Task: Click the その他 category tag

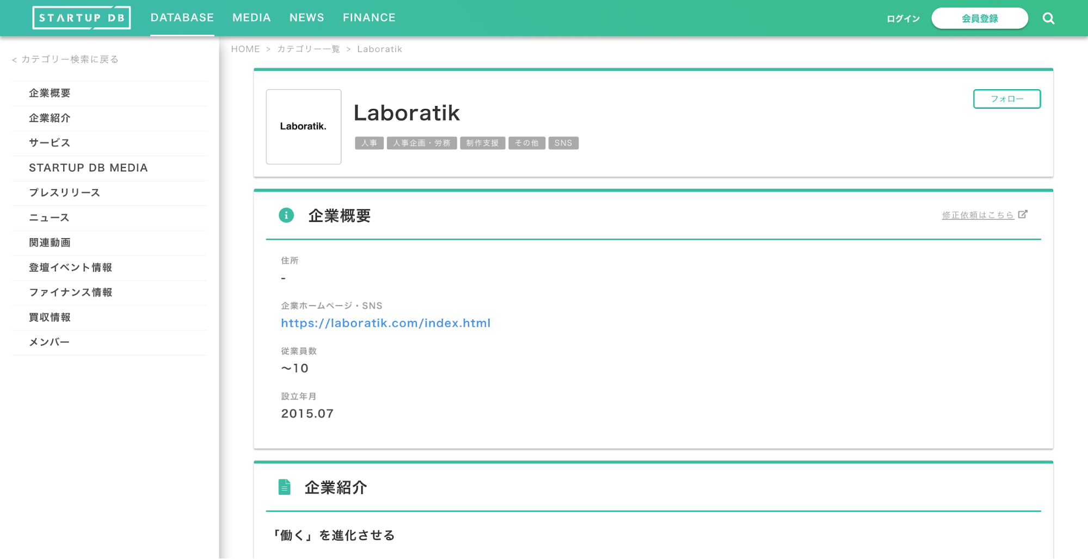Action: coord(527,143)
